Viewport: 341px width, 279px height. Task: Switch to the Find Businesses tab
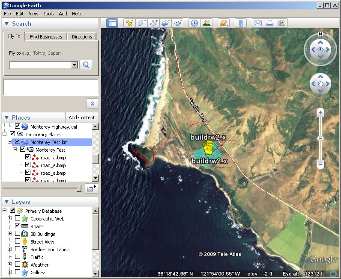pyautogui.click(x=46, y=37)
